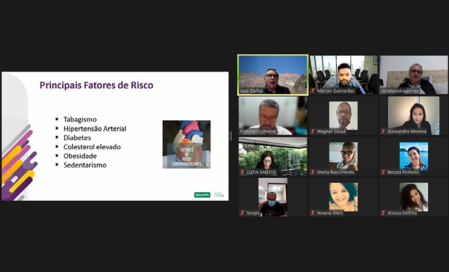Click the 'Marcos Guimarães' name label
The height and width of the screenshot is (272, 449).
[335, 91]
